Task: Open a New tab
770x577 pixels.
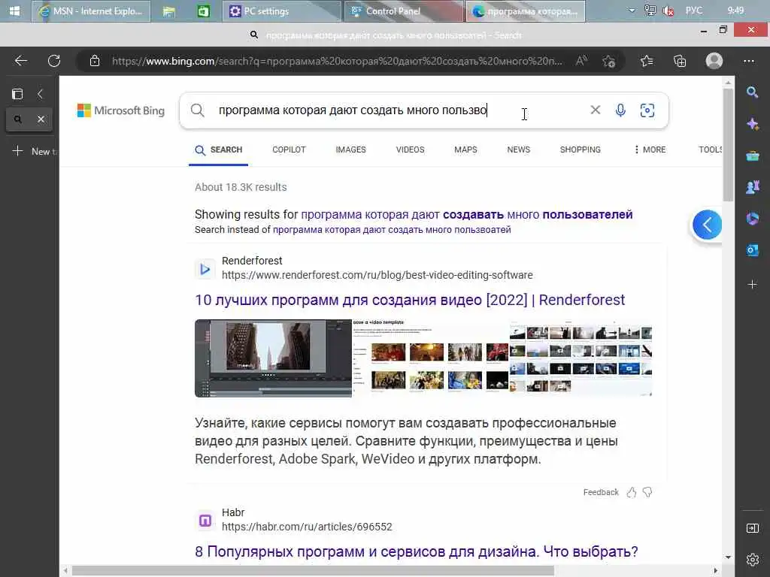Action: [x=33, y=151]
